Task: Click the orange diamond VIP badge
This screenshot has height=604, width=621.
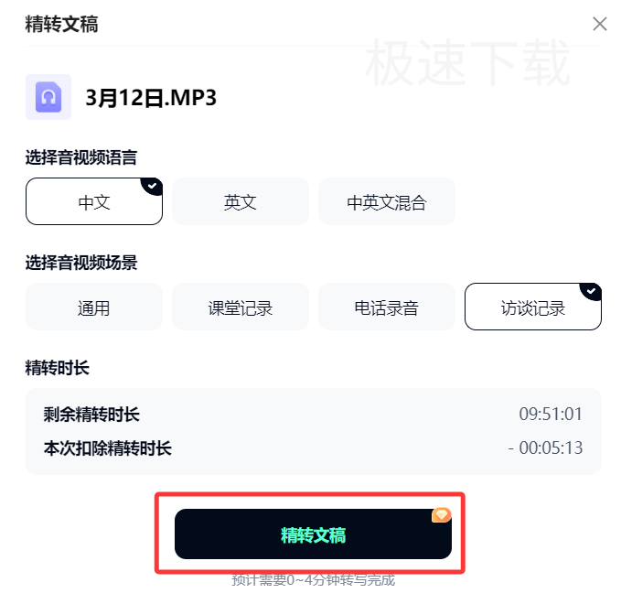Action: (x=441, y=515)
